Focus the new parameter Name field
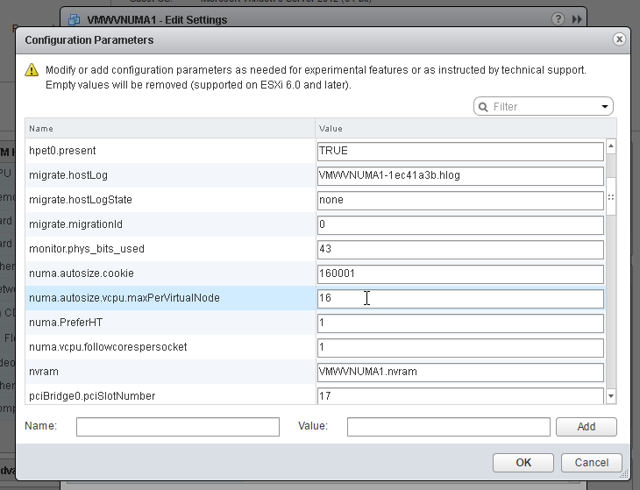640x490 pixels. click(x=177, y=427)
